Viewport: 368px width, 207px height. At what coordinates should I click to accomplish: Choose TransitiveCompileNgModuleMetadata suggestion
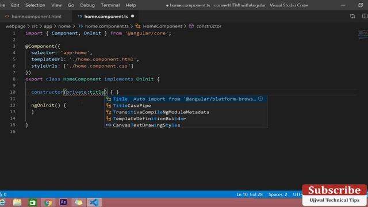(x=186, y=112)
